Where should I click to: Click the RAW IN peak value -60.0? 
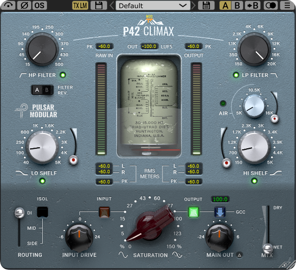click(x=104, y=46)
